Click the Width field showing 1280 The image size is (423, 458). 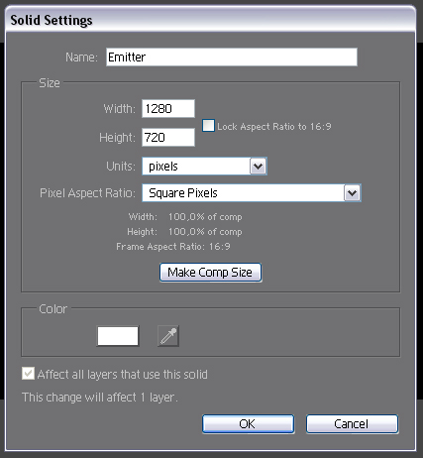pyautogui.click(x=168, y=109)
